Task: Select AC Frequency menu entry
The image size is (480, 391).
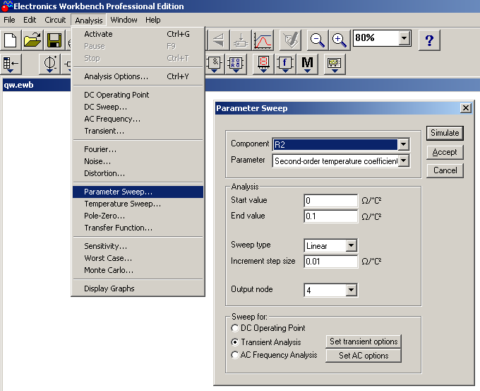Action: click(x=138, y=119)
